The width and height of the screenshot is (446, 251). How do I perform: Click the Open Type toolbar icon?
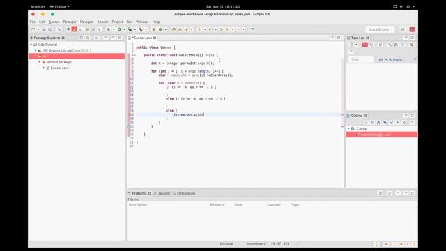[x=174, y=29]
